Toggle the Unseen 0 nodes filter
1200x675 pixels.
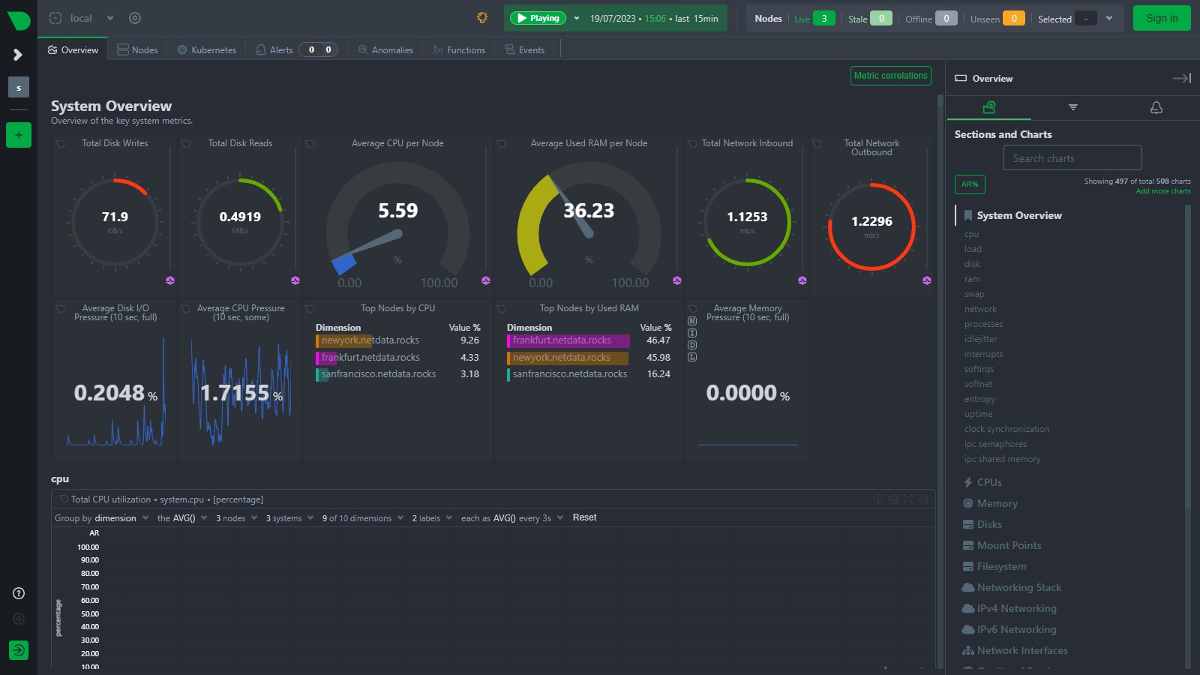(x=997, y=19)
